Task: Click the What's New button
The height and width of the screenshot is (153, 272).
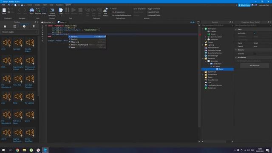Action: point(244,5)
